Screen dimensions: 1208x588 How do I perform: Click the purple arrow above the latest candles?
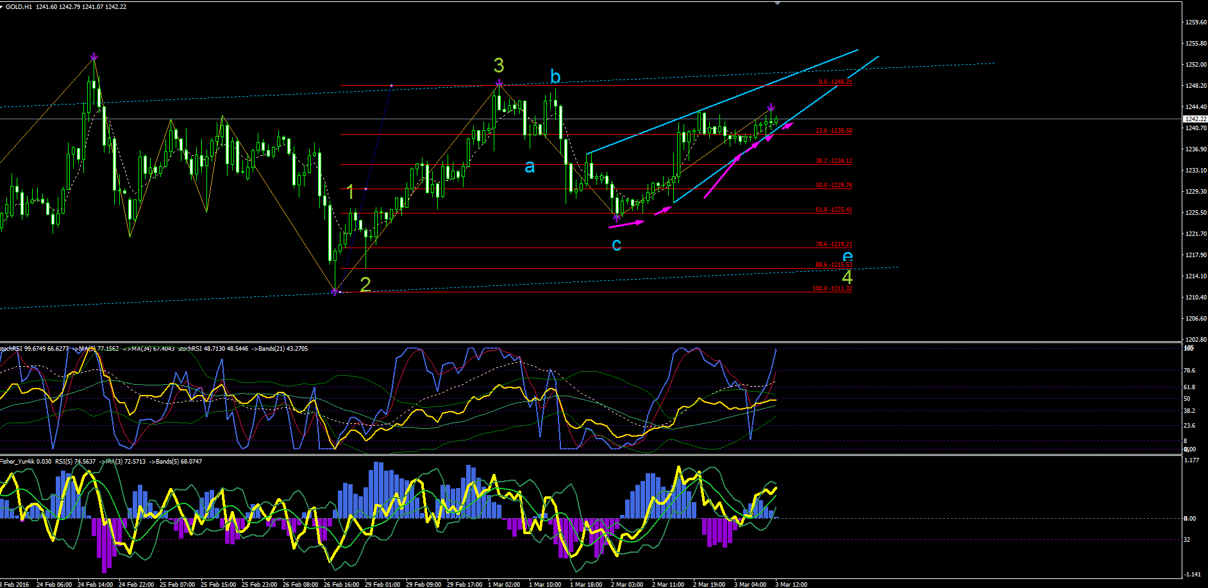771,108
